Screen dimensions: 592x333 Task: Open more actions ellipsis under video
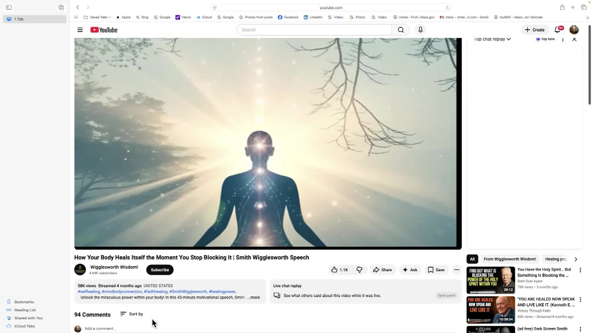[x=457, y=270]
